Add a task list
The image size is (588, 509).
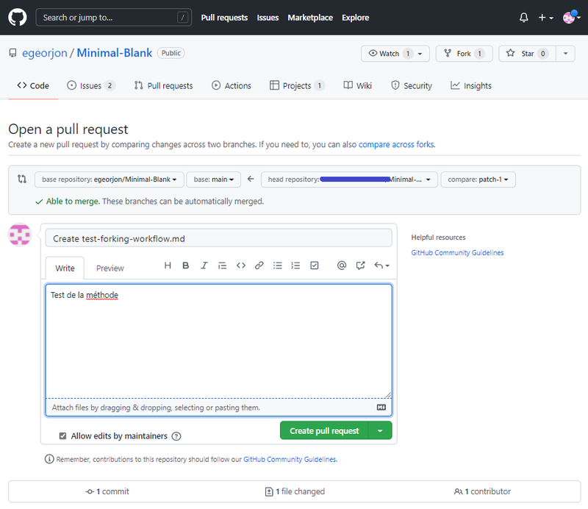[314, 266]
